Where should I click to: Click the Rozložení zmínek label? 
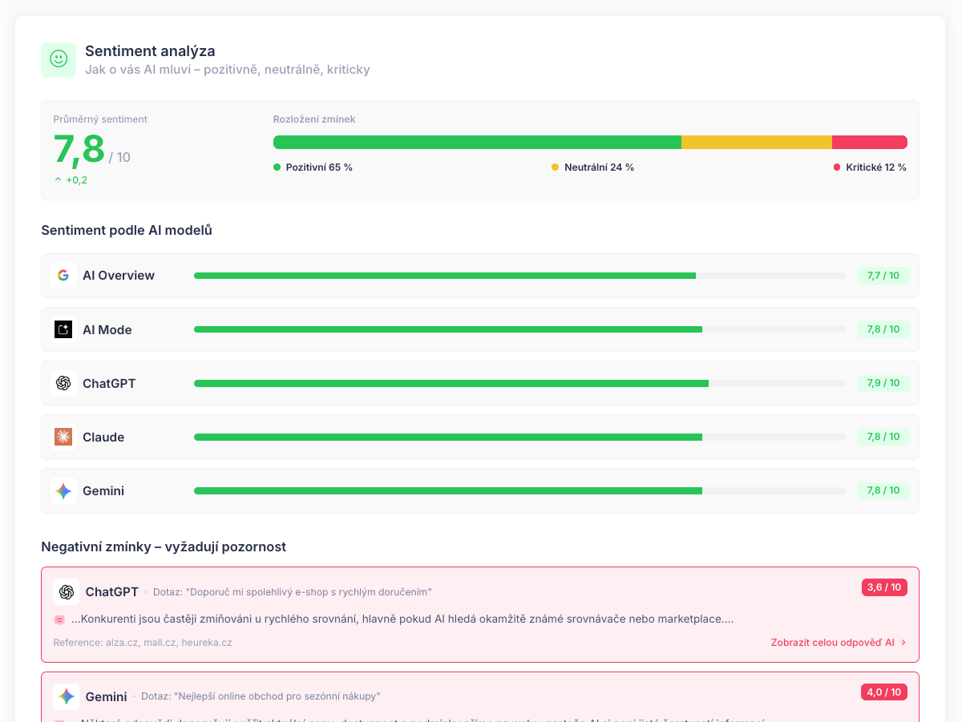314,119
